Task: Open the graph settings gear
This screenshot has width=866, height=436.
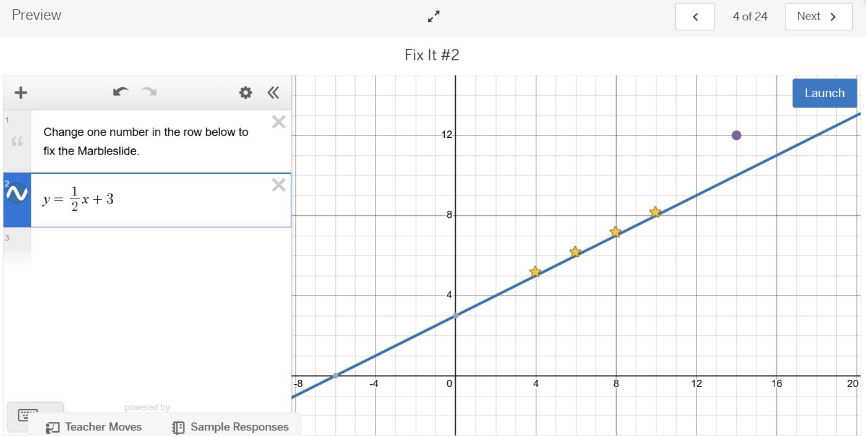Action: click(245, 92)
